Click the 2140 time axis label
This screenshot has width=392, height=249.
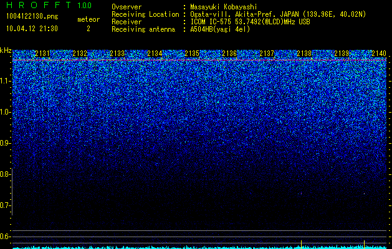tap(379, 54)
